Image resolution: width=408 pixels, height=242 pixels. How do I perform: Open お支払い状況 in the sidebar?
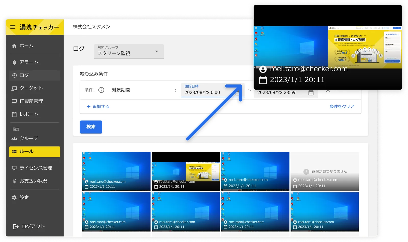(35, 181)
